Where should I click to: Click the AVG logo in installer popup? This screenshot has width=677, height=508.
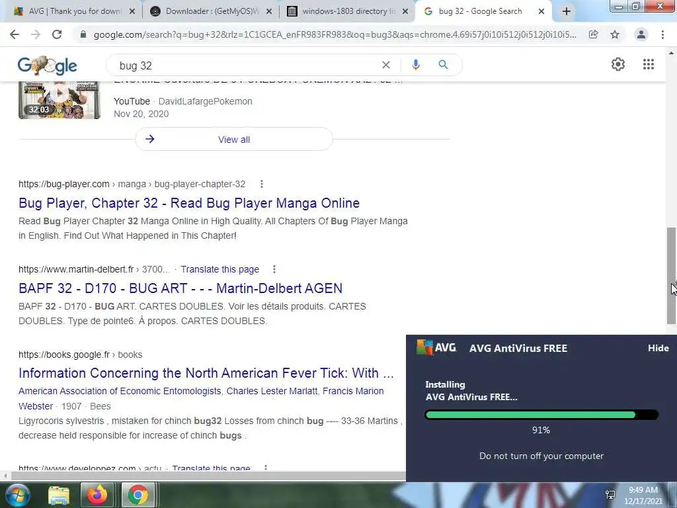click(x=436, y=347)
